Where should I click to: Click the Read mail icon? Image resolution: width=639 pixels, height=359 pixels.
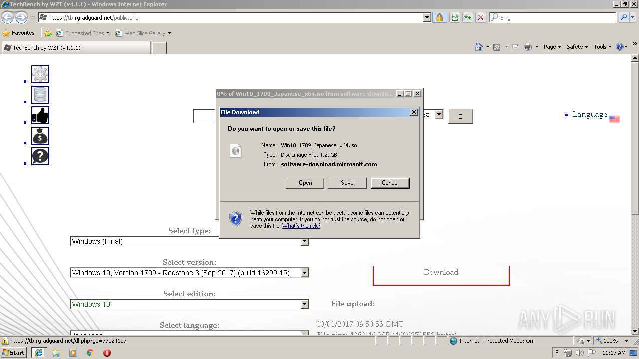point(515,47)
